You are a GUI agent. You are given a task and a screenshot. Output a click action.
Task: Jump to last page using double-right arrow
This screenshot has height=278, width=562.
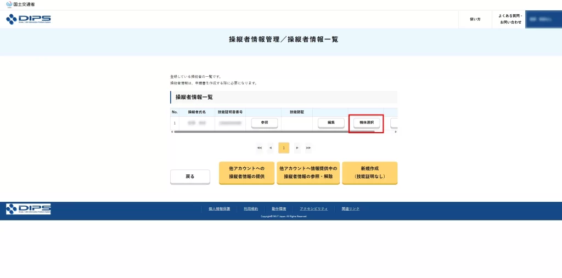308,147
